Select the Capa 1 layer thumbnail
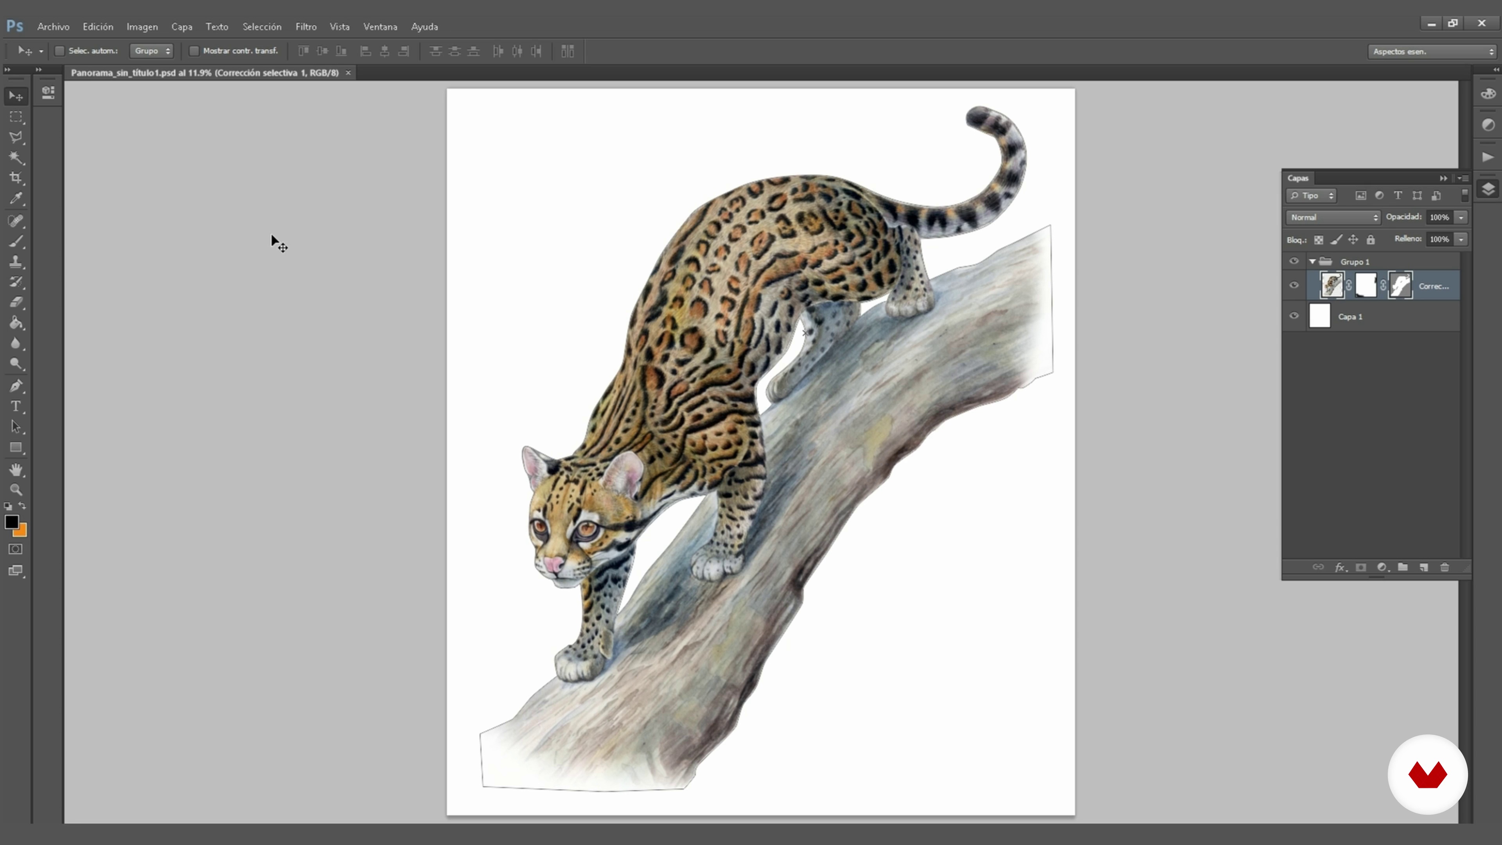Viewport: 1502px width, 845px height. point(1319,316)
